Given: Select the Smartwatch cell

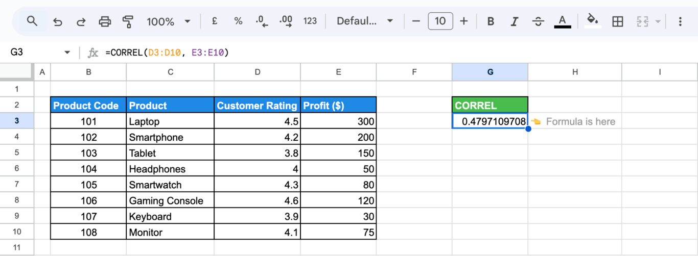Looking at the screenshot, I should [170, 185].
